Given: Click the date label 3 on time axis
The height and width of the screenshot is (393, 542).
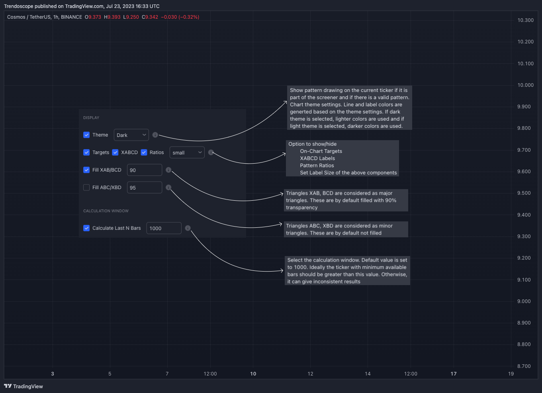Looking at the screenshot, I should coord(53,374).
